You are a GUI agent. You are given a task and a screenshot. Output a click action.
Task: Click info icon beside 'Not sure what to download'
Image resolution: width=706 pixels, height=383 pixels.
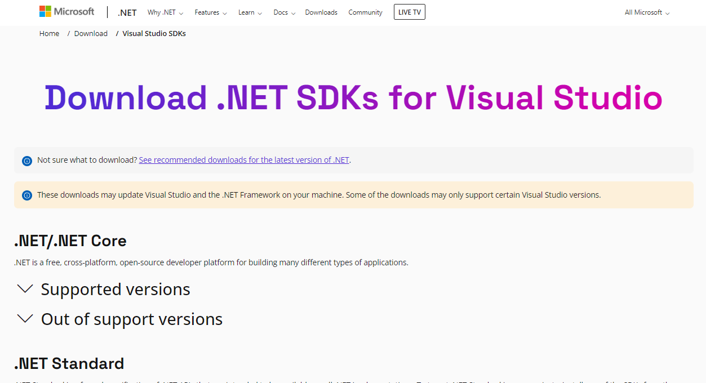[x=27, y=161]
